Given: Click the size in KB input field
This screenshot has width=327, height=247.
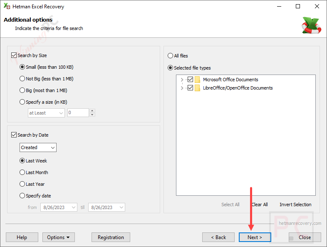Looking at the screenshot, I should 78,113.
